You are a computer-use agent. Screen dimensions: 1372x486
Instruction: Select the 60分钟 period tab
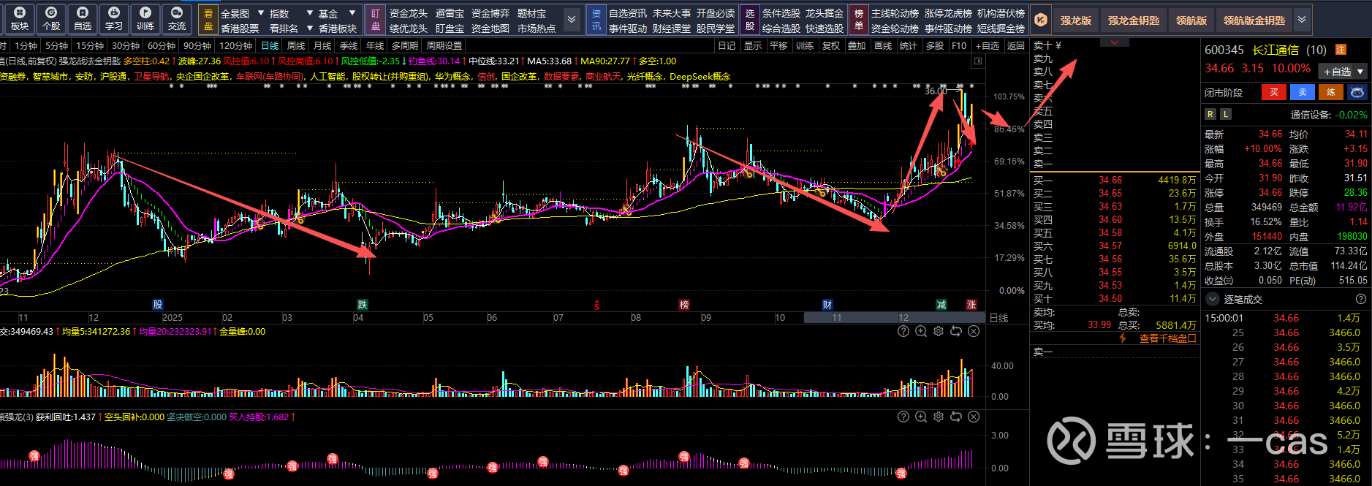pyautogui.click(x=162, y=46)
